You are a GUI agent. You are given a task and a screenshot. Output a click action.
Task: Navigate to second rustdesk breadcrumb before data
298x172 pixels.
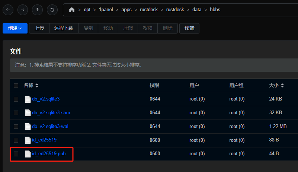[x=175, y=10]
